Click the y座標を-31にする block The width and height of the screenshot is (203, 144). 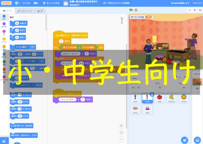click(x=19, y=116)
